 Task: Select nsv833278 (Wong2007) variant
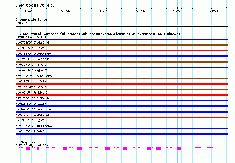tap(32, 120)
